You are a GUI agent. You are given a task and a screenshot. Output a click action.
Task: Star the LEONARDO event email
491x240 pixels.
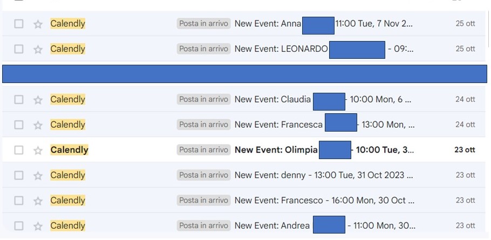(38, 49)
